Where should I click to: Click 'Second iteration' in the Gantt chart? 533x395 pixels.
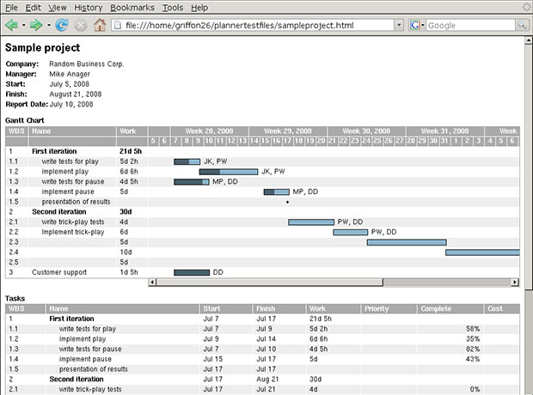coord(59,212)
